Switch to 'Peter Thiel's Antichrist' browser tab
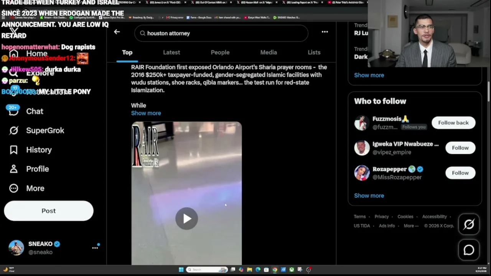The image size is (491, 276). pyautogui.click(x=346, y=2)
